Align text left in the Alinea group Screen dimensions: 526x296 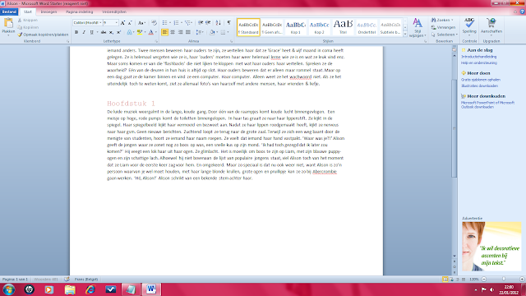point(164,32)
